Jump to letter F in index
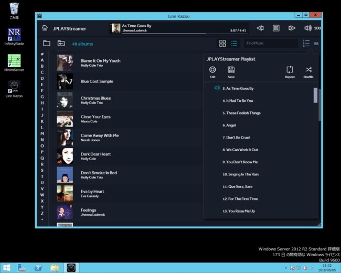This screenshot has width=341, height=273. (42, 91)
